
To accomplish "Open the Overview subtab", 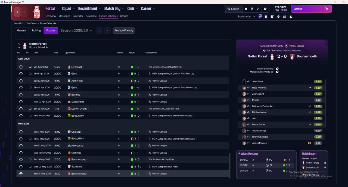I will pyautogui.click(x=51, y=16).
